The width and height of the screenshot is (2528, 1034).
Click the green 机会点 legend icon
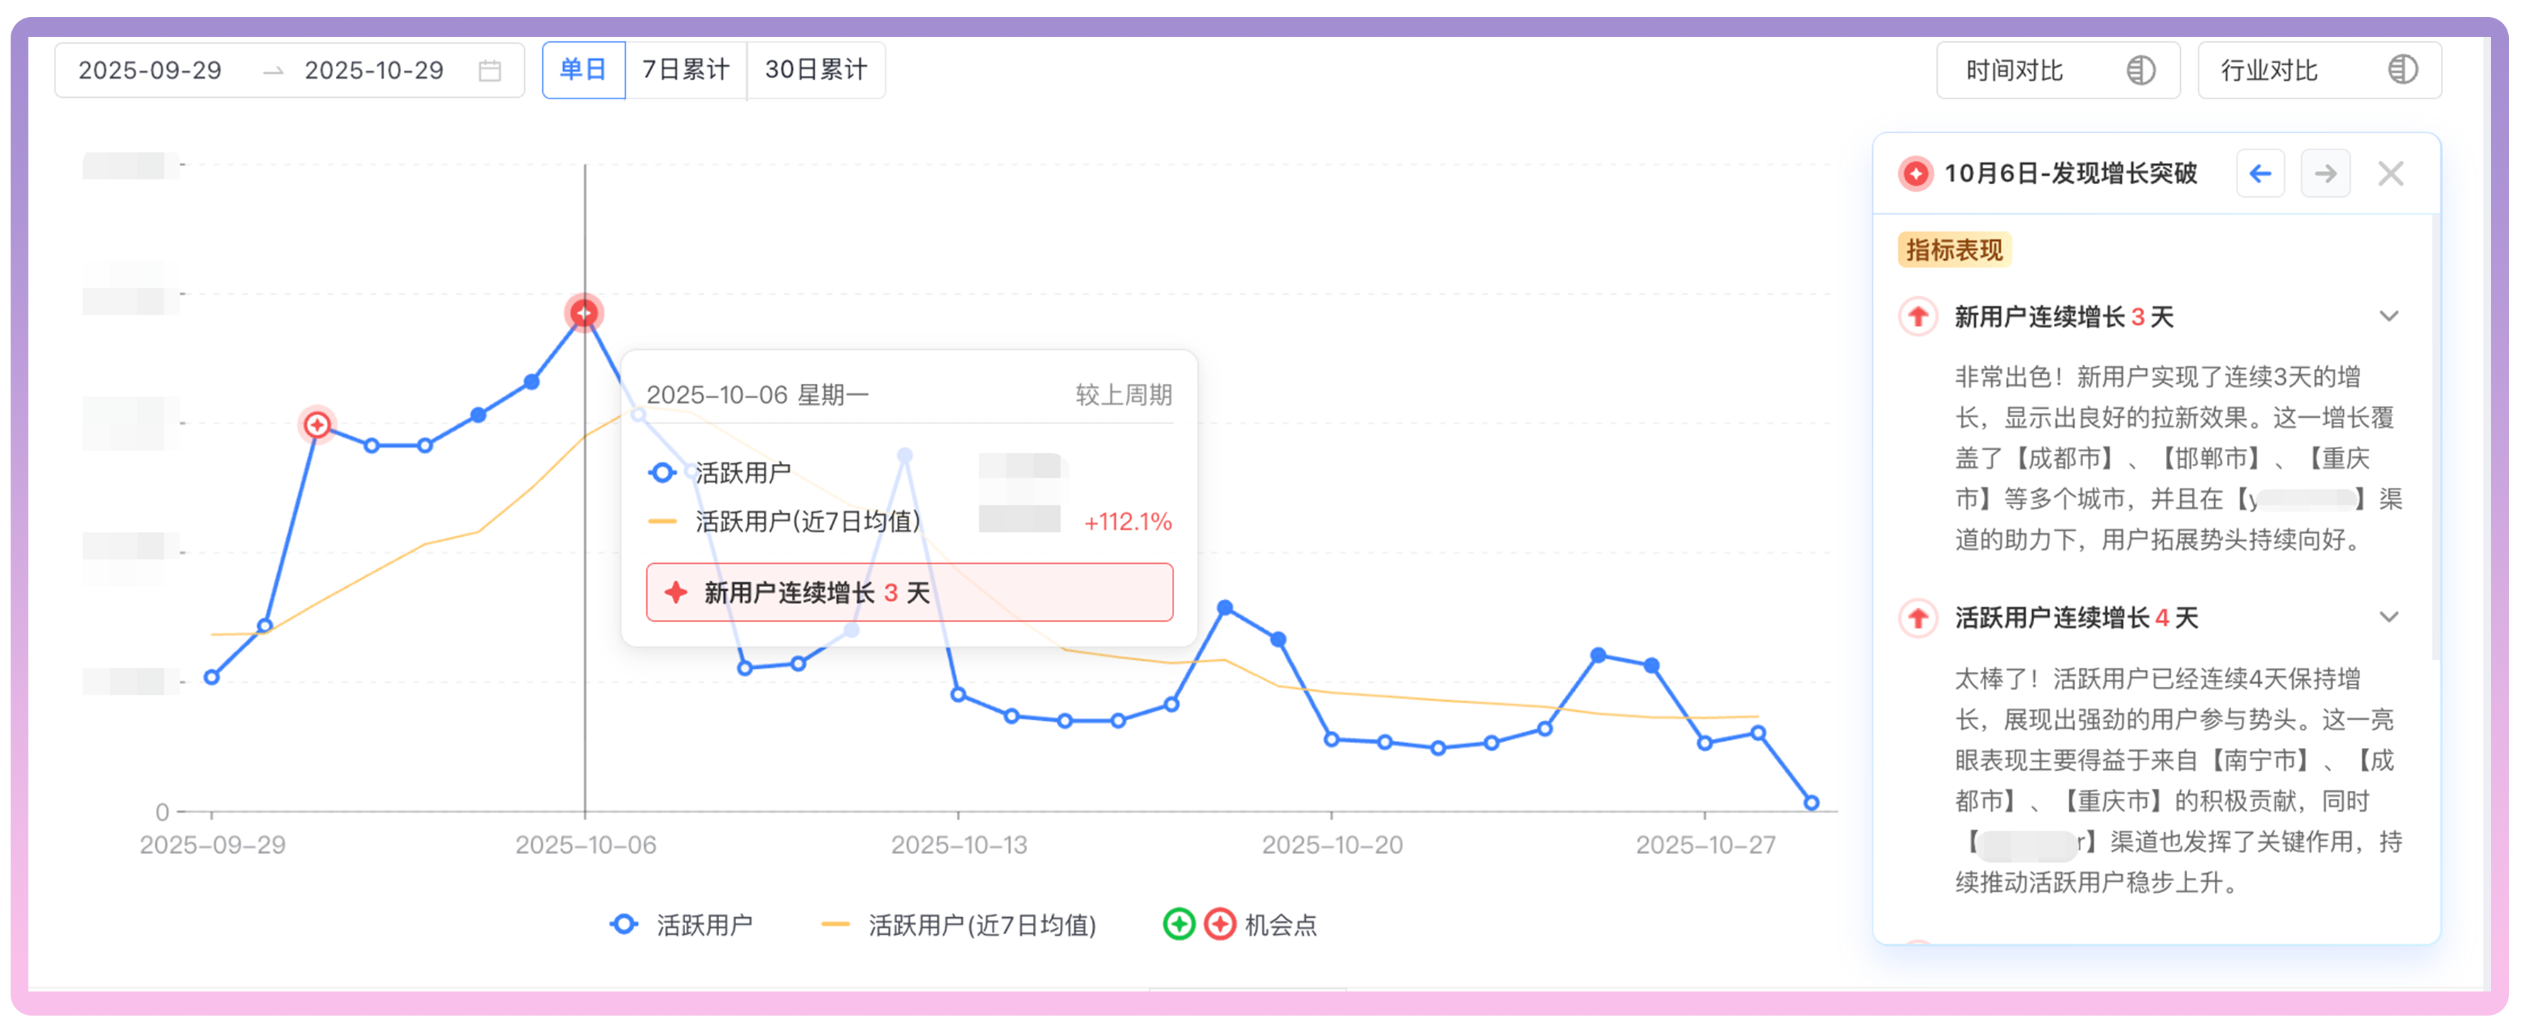[x=1178, y=924]
